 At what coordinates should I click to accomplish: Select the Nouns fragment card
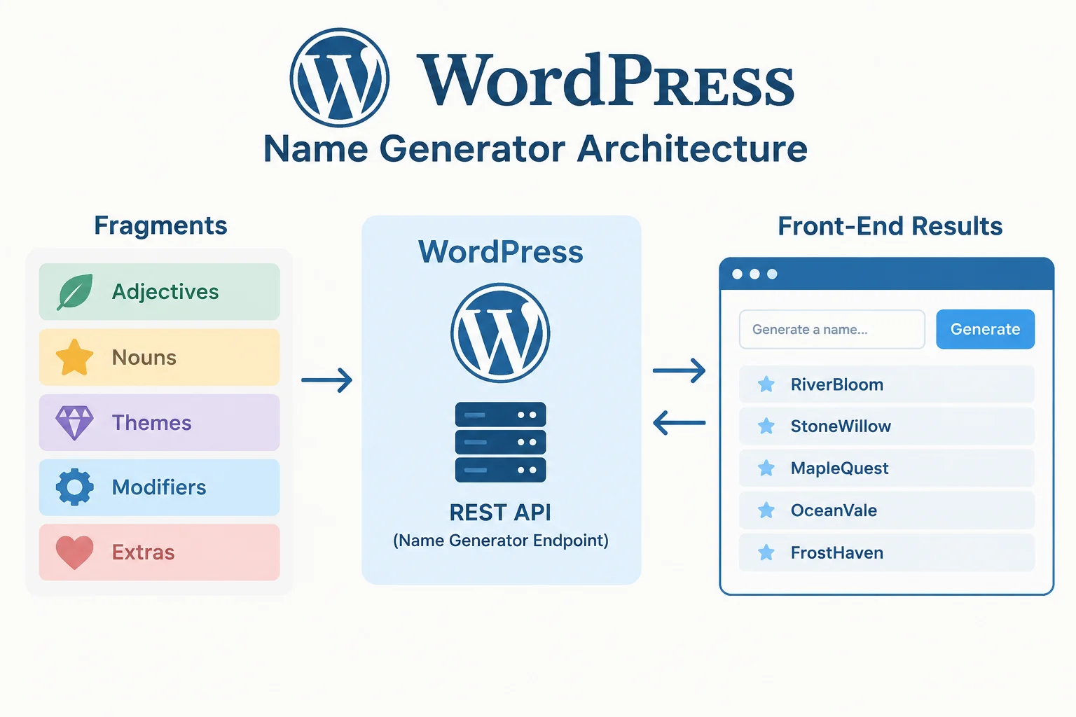[160, 357]
